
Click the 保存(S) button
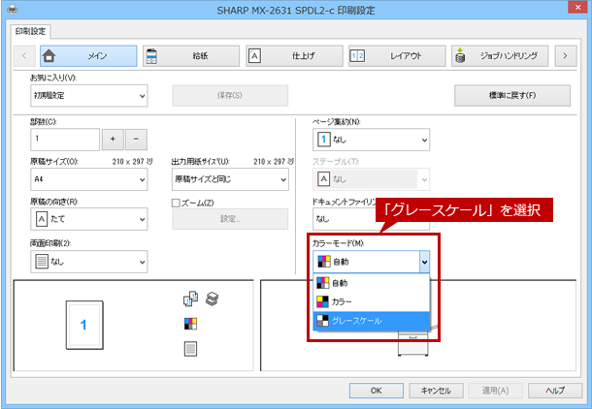click(230, 95)
